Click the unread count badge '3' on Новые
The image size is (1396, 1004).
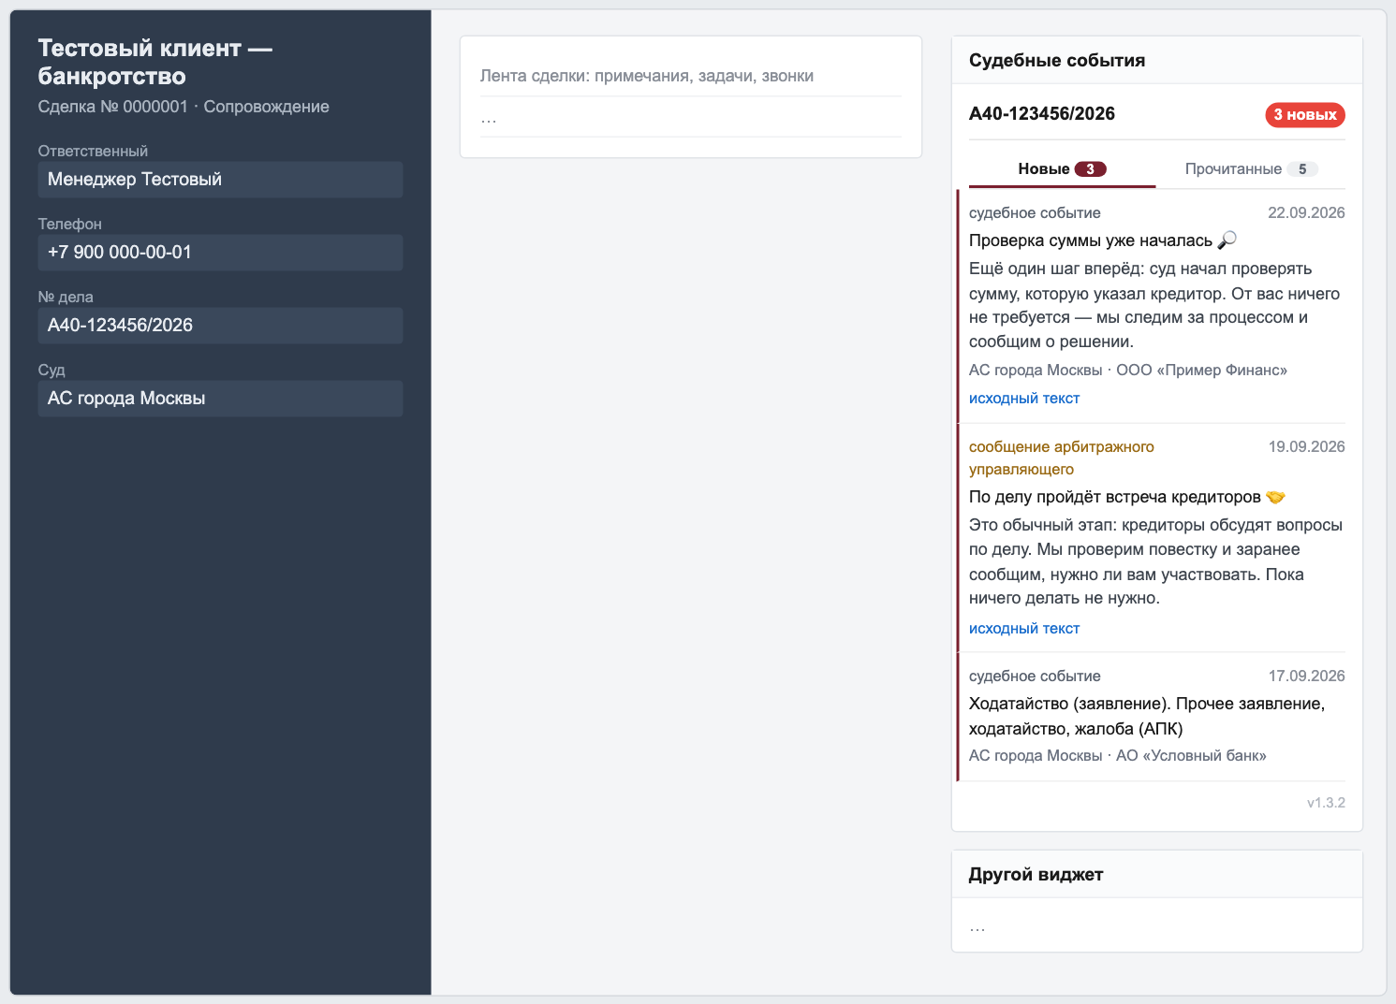click(x=1090, y=169)
